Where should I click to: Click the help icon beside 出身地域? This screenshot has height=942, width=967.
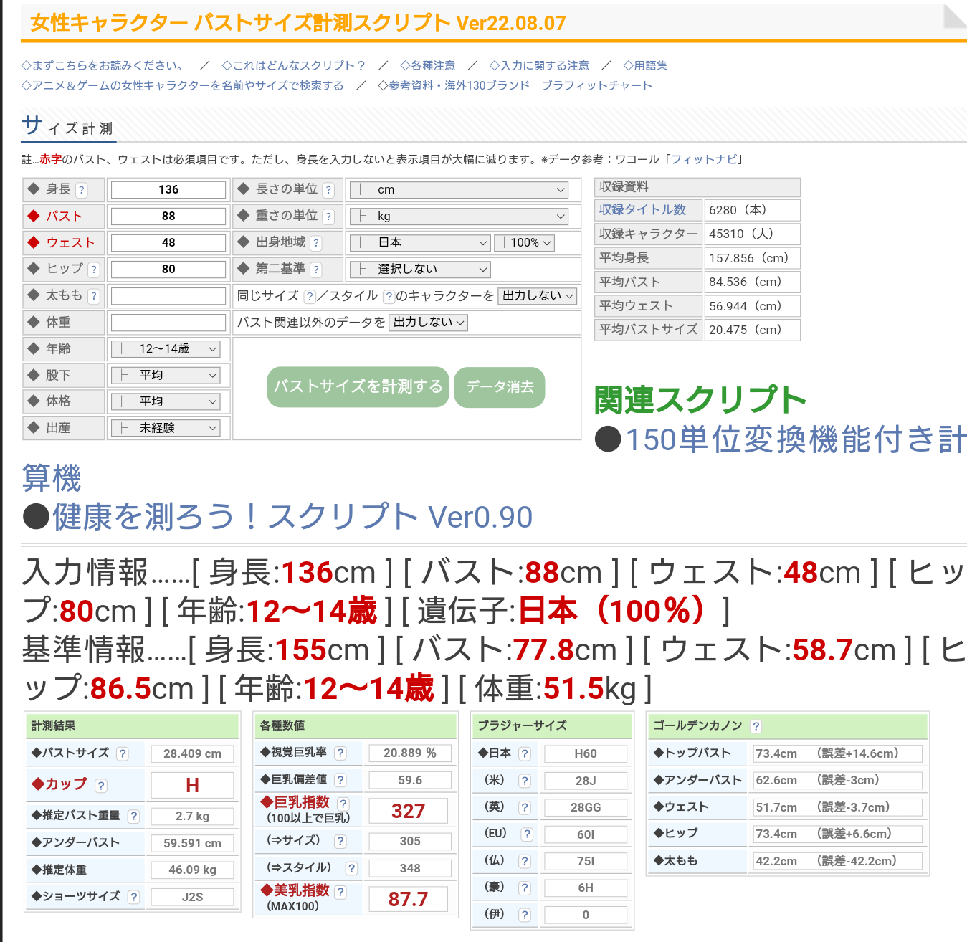pos(316,243)
